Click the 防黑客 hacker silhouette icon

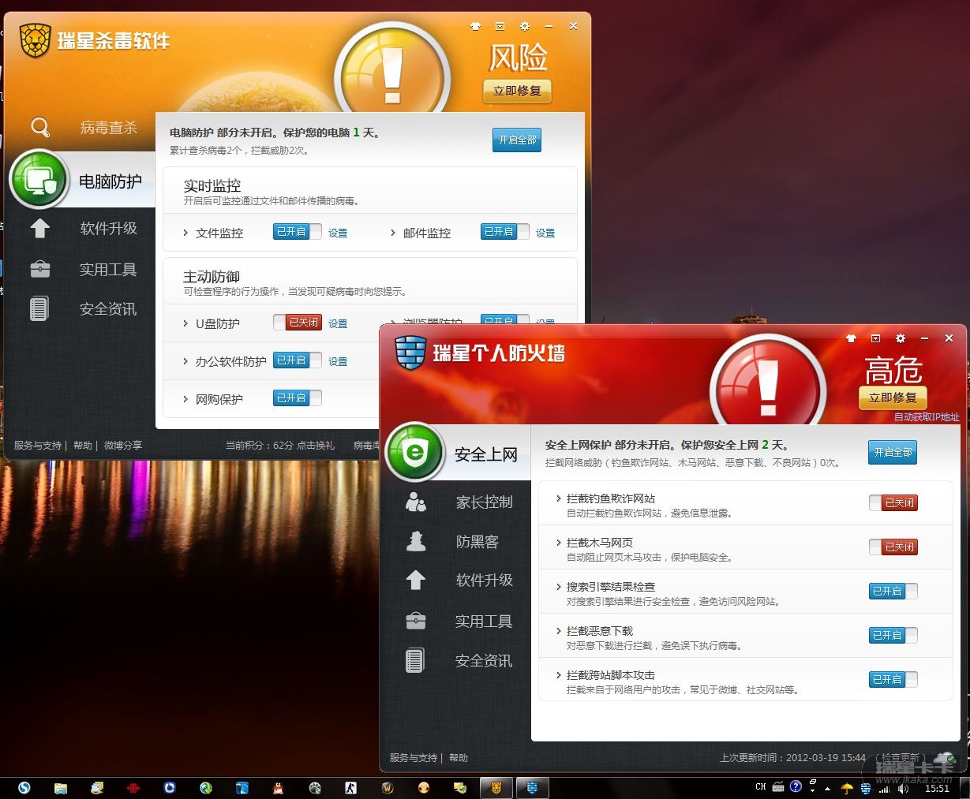tap(416, 541)
